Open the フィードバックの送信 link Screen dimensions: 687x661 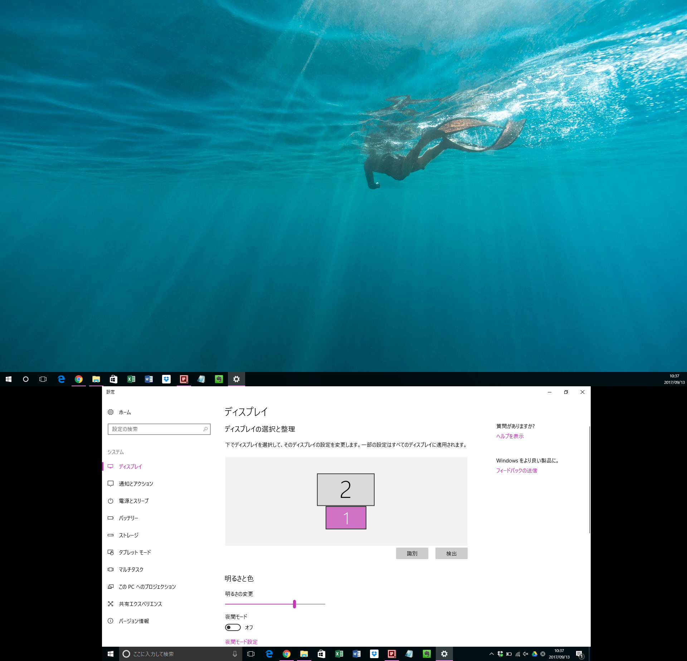click(x=517, y=470)
